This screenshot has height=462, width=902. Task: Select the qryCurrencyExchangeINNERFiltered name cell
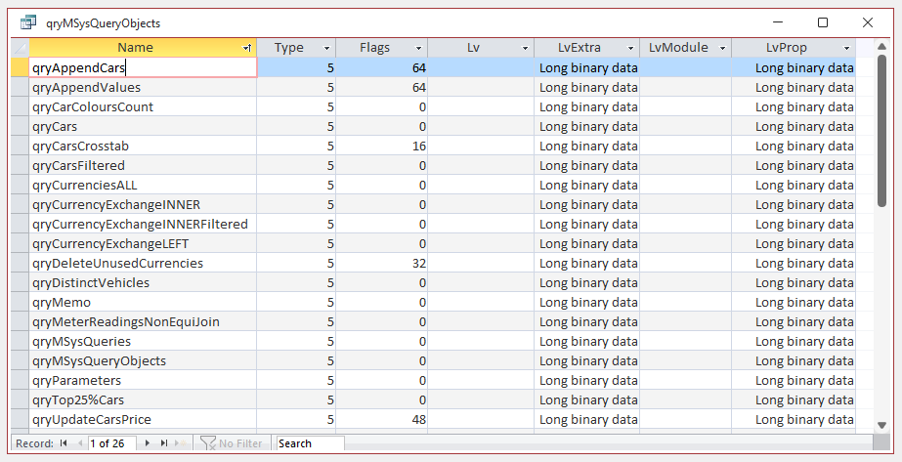pos(143,224)
